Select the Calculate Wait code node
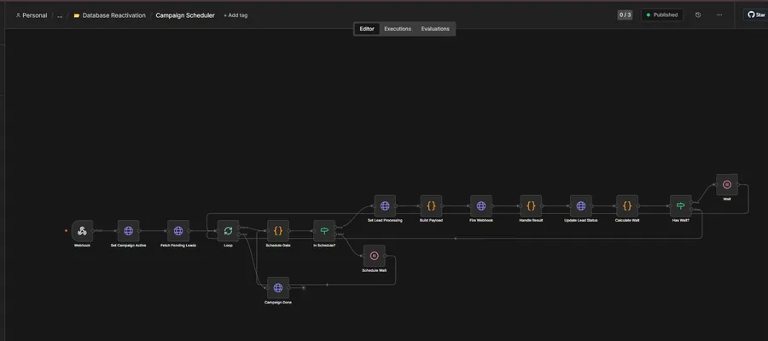The height and width of the screenshot is (341, 768). pos(627,206)
